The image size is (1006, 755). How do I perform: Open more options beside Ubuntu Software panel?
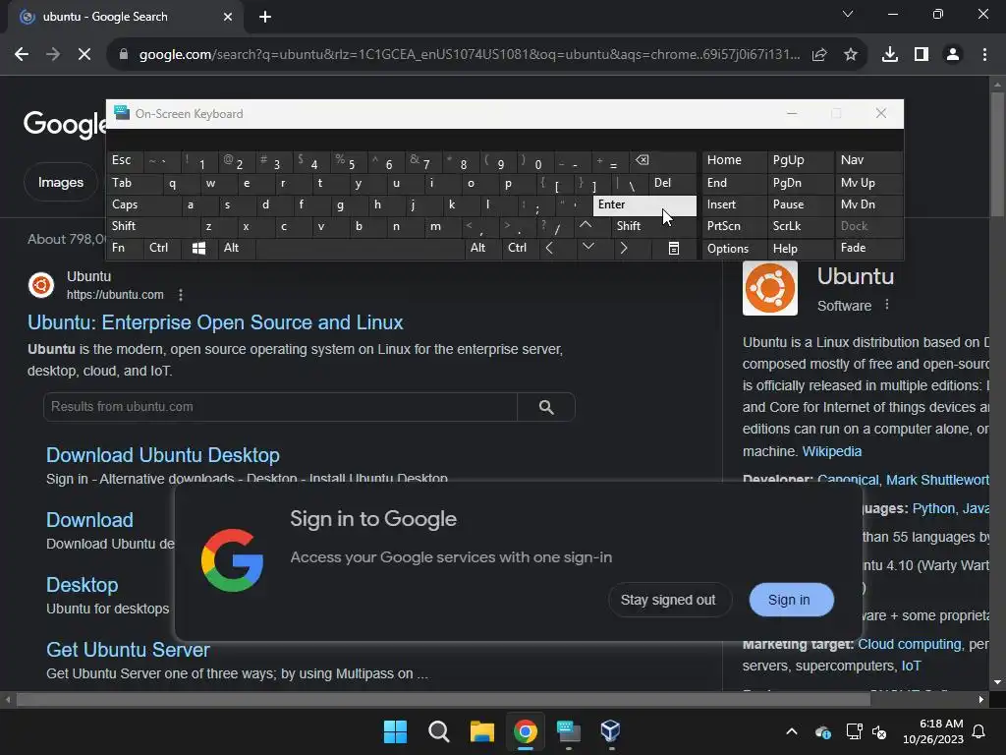point(887,305)
